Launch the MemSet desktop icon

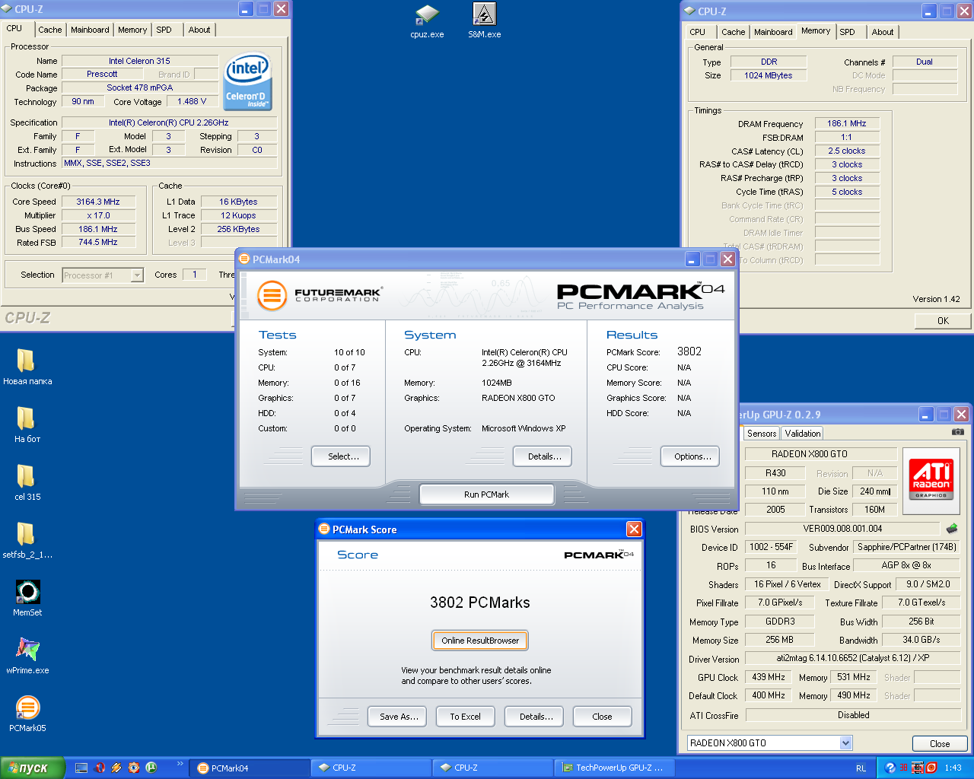pyautogui.click(x=27, y=598)
